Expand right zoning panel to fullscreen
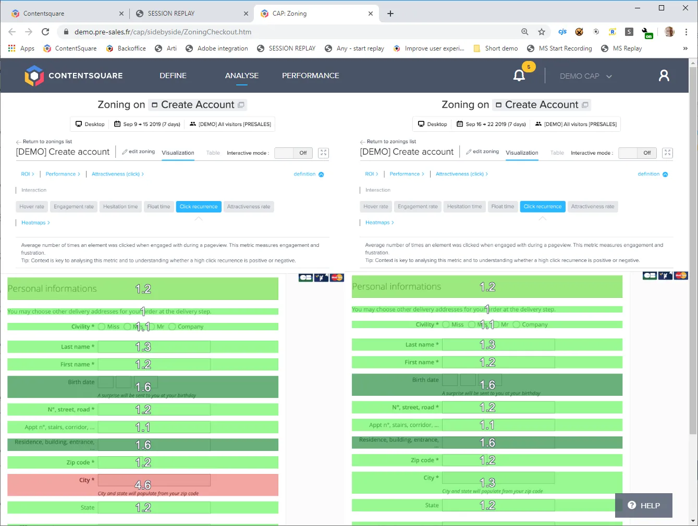The image size is (698, 526). coord(667,153)
